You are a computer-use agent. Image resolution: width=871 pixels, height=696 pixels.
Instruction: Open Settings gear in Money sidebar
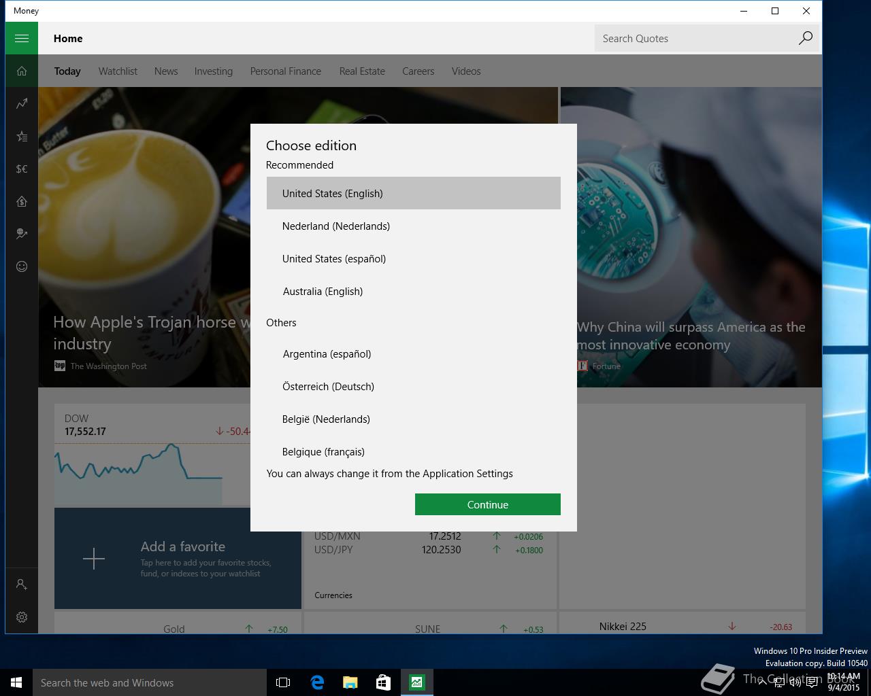coord(22,617)
